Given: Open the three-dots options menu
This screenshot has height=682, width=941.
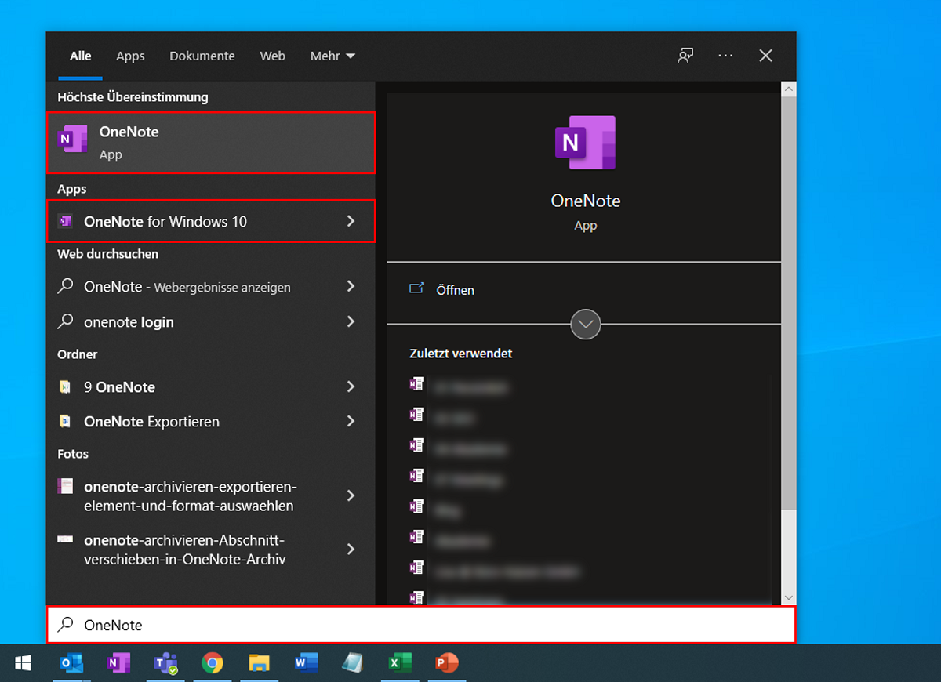Looking at the screenshot, I should (725, 56).
